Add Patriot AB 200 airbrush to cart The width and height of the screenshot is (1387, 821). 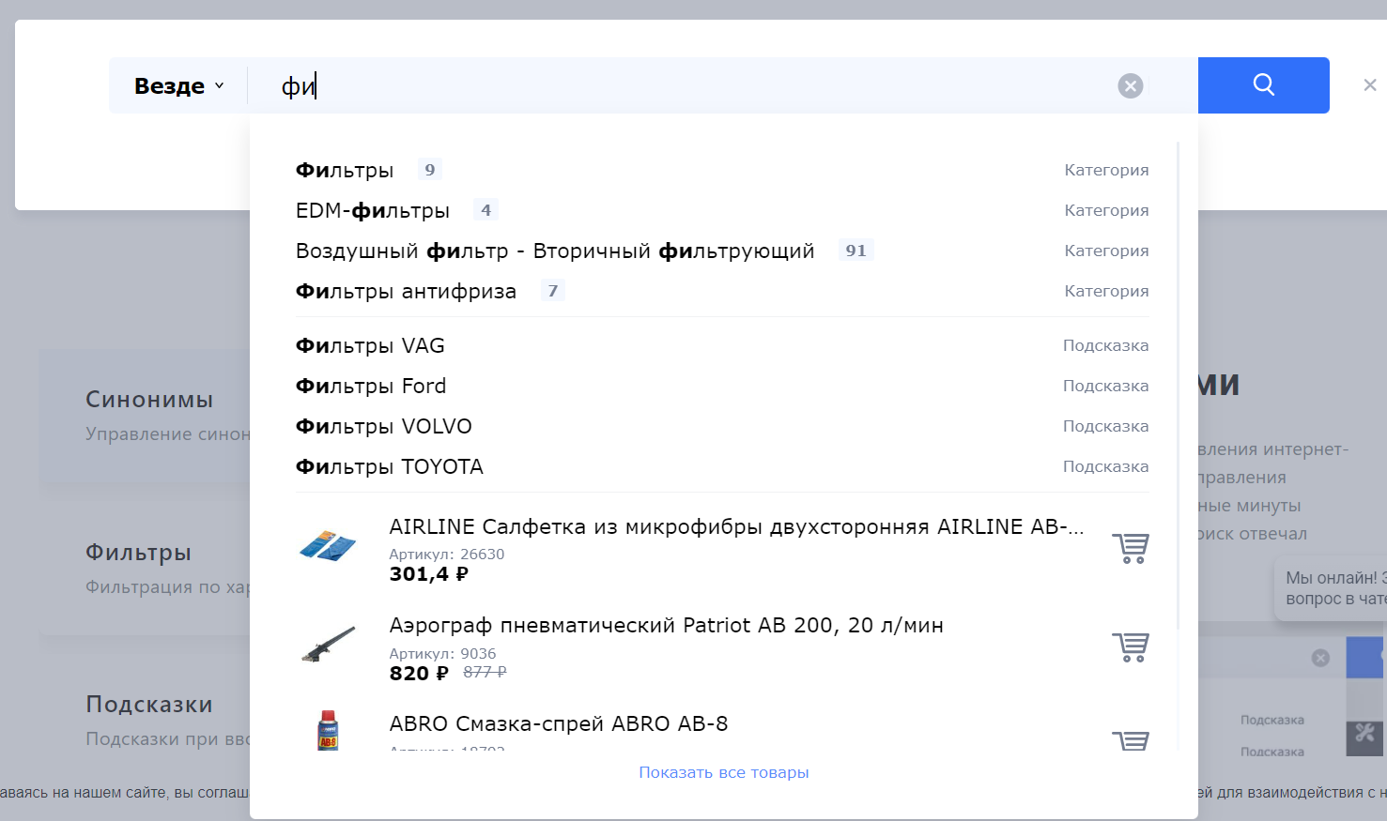point(1130,647)
